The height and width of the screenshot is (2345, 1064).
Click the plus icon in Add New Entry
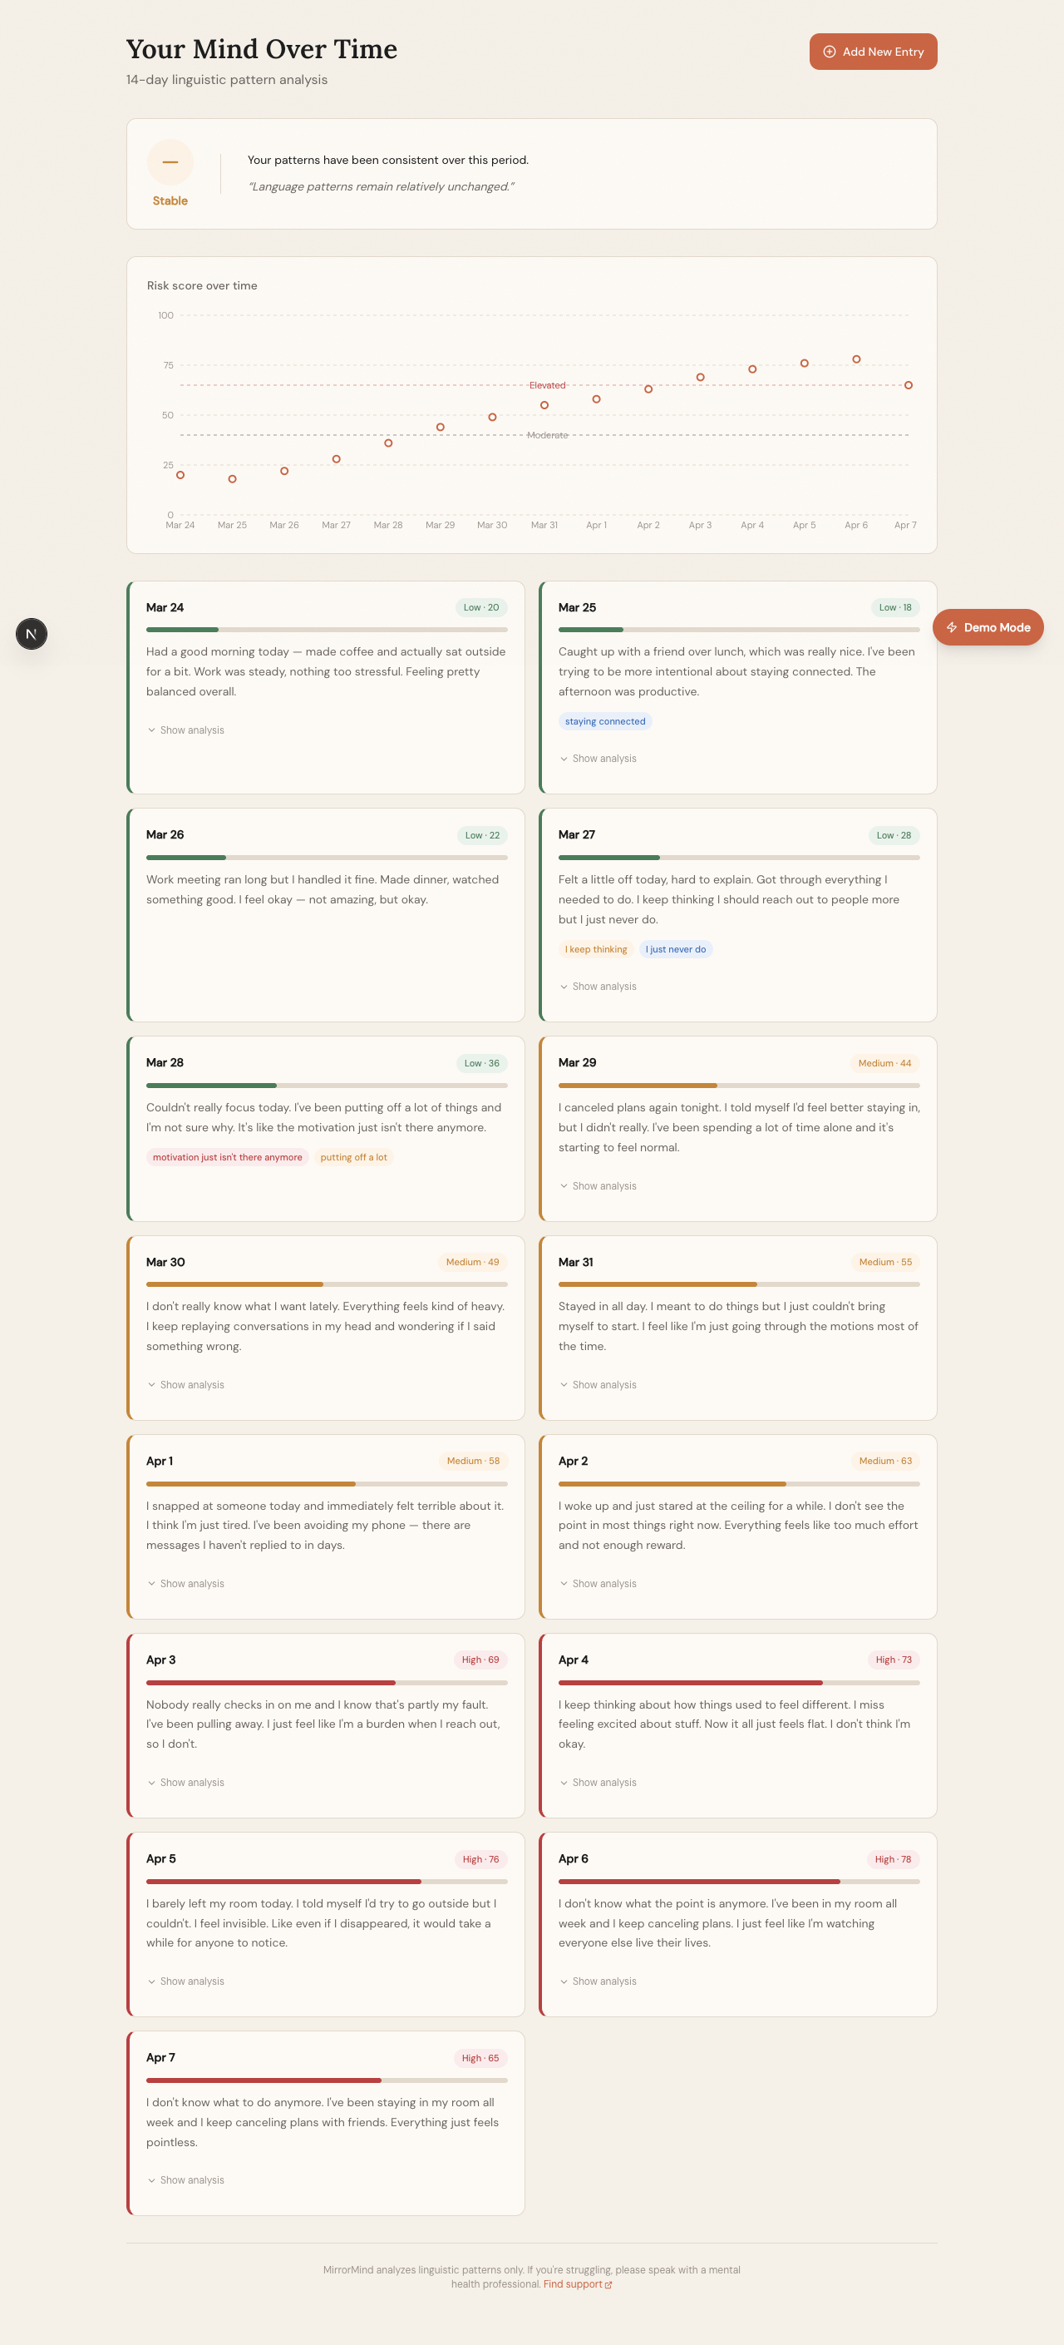tap(830, 52)
